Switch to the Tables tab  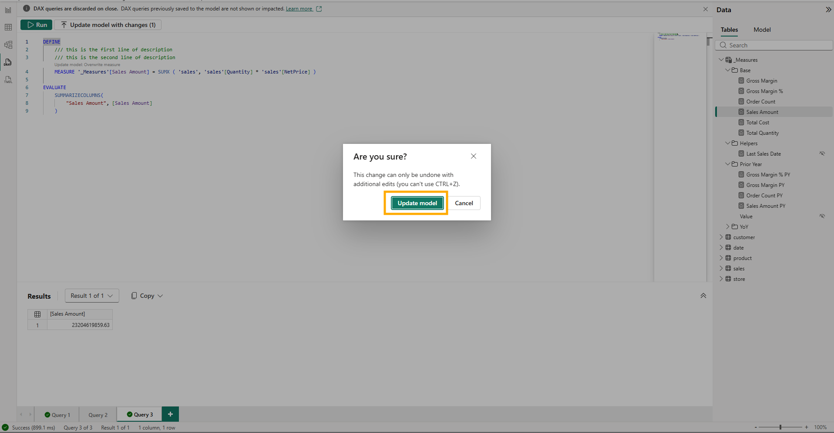729,30
